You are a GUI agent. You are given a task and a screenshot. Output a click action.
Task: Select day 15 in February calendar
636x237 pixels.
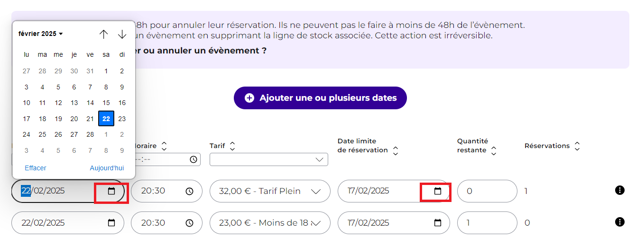[106, 103]
